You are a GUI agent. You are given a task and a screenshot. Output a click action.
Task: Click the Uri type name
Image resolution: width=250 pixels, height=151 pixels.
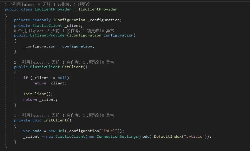tap(61, 131)
